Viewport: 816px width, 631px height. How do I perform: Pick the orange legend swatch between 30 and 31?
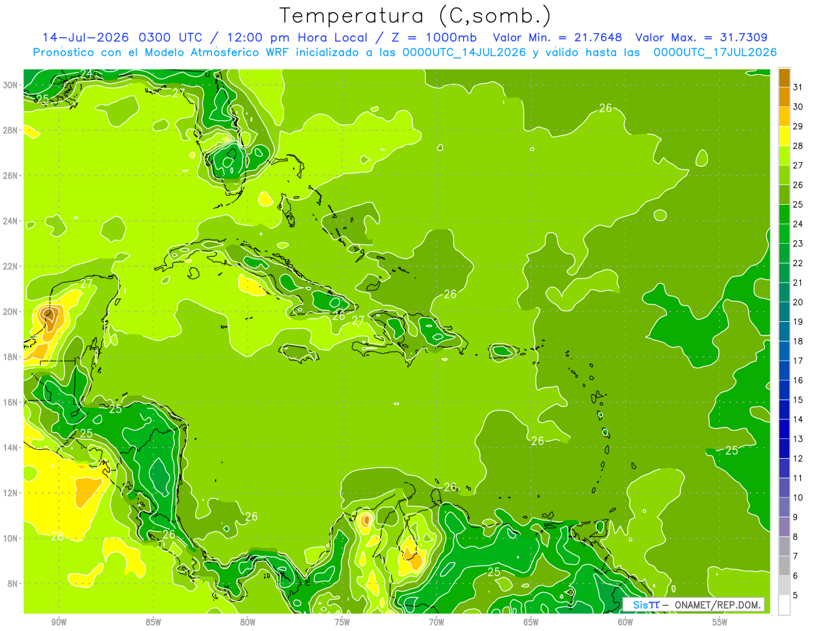point(784,97)
